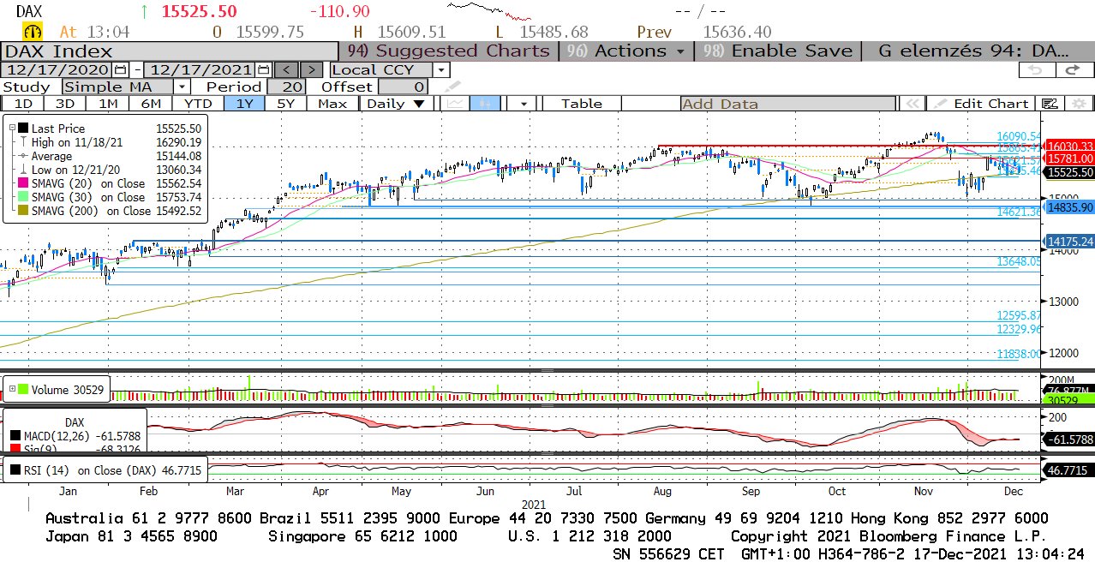This screenshot has width=1095, height=574.
Task: Collapse panel with double-left chevron icon
Action: 912,104
